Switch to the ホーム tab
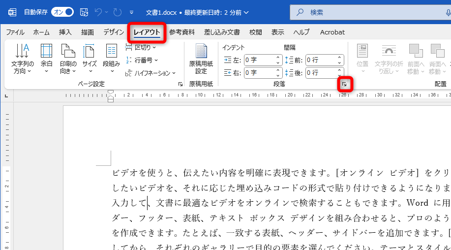The image size is (451, 250). point(41,32)
